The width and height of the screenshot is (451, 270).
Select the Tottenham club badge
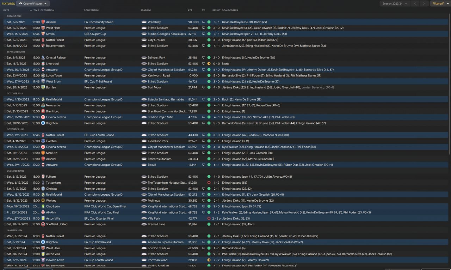[x=43, y=183]
